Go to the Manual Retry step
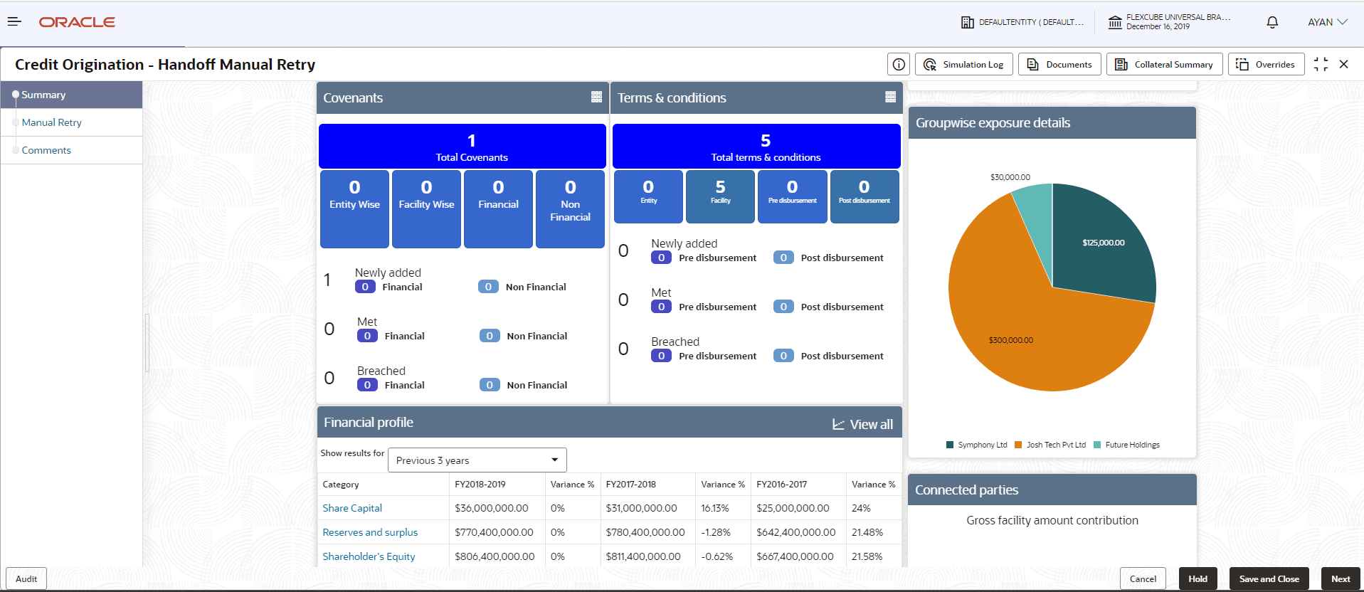Image resolution: width=1364 pixels, height=592 pixels. pyautogui.click(x=52, y=122)
